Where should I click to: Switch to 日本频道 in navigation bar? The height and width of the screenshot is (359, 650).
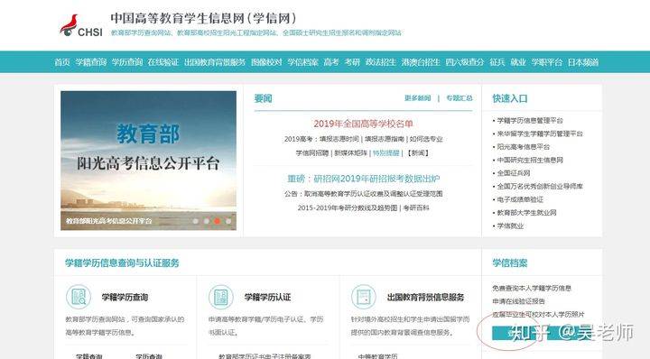pyautogui.click(x=583, y=62)
